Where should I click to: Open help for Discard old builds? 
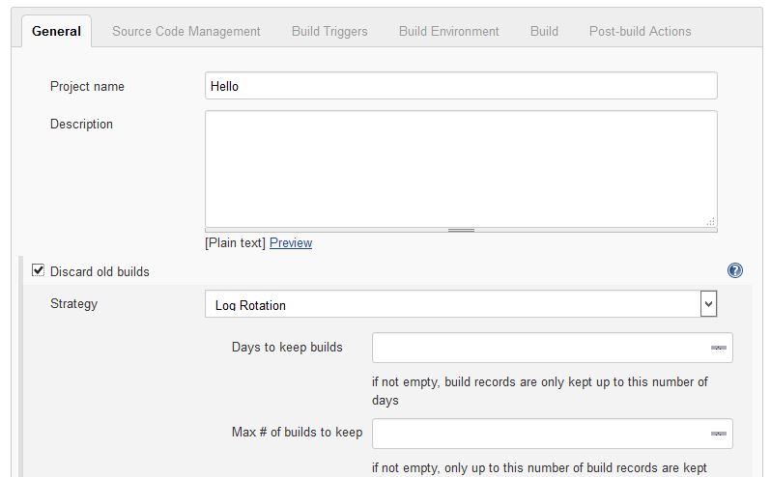735,271
